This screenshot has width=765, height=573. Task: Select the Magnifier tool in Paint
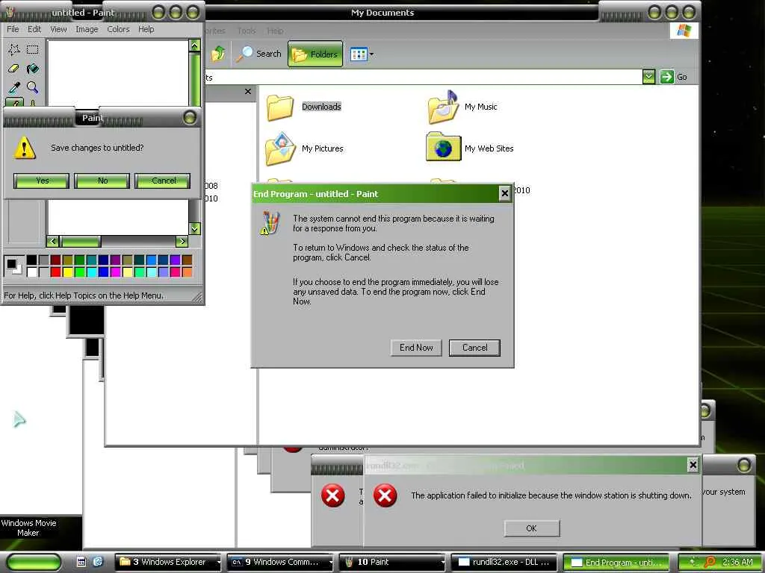(x=33, y=87)
